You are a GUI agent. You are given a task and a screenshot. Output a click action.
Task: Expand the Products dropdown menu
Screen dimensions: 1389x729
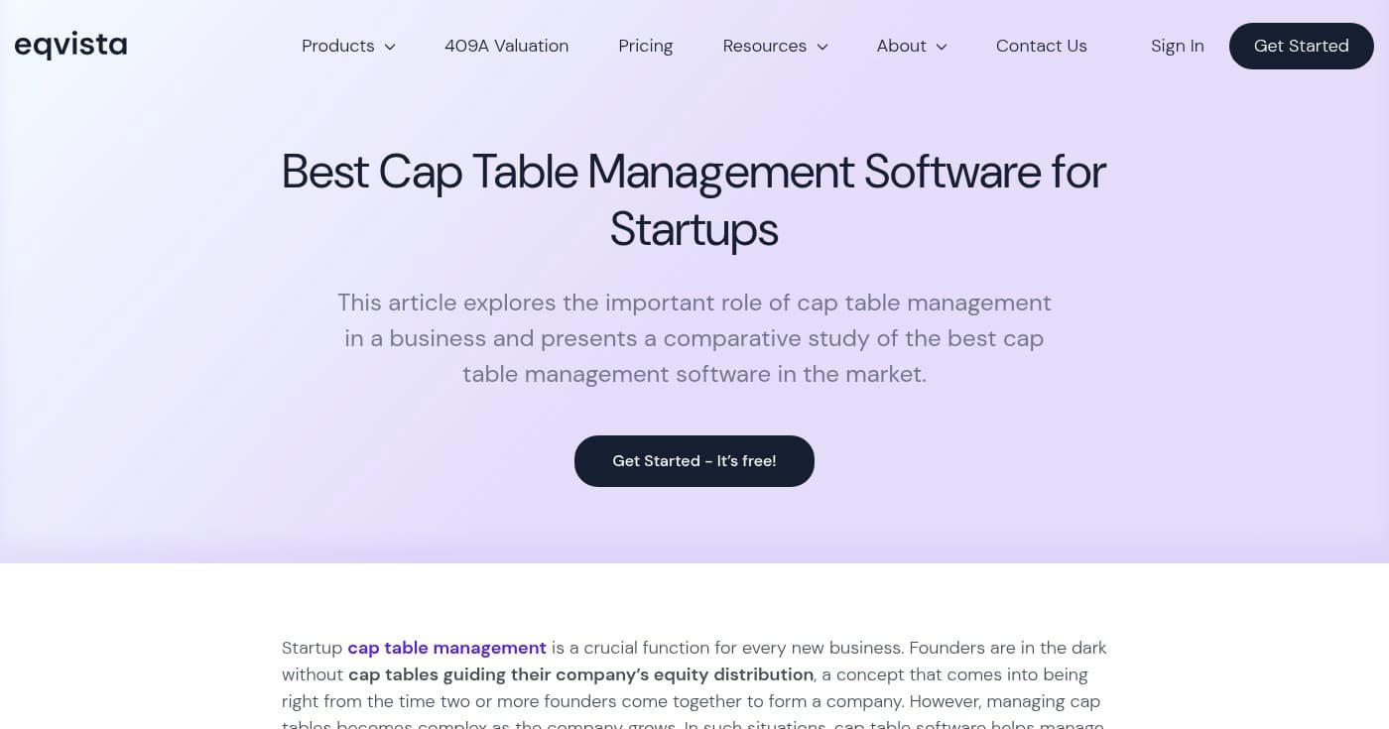[x=338, y=46]
